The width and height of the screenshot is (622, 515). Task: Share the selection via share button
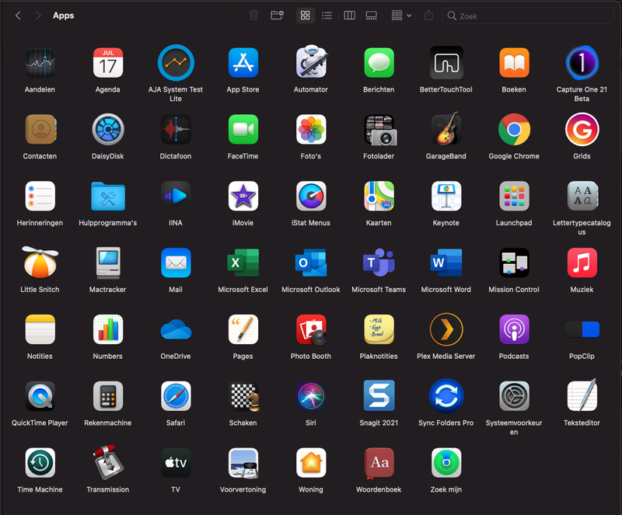[x=428, y=16]
